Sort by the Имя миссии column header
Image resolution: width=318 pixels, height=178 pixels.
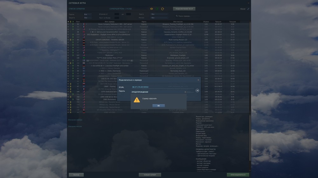pos(178,22)
